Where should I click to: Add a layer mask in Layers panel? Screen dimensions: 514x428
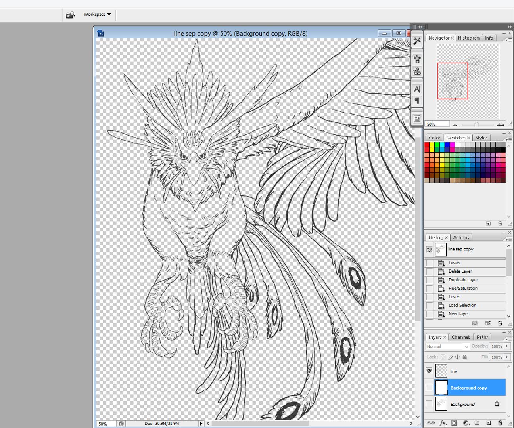[455, 423]
